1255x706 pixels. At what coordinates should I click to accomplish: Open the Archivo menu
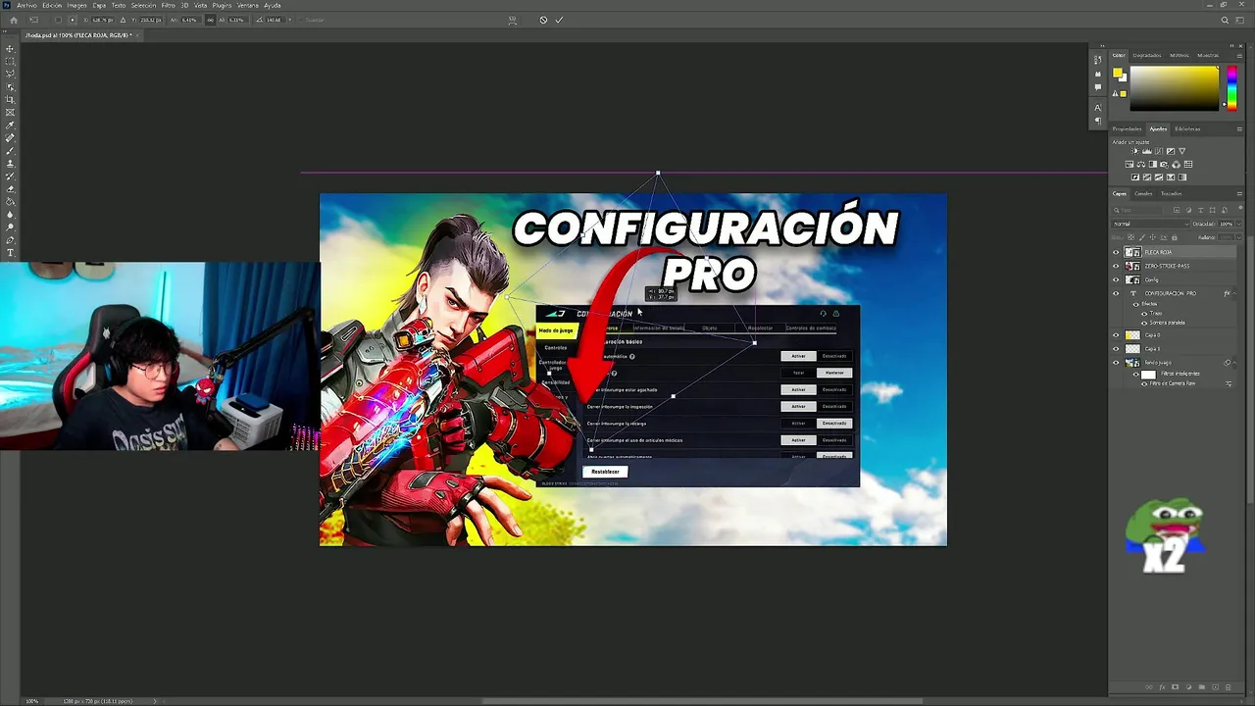tap(26, 5)
